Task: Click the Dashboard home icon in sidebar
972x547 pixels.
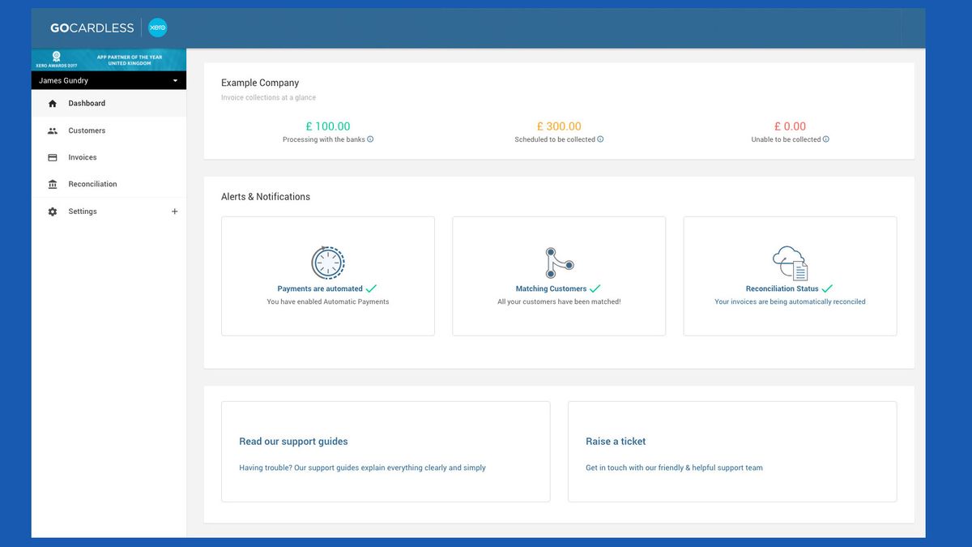Action: 53,104
